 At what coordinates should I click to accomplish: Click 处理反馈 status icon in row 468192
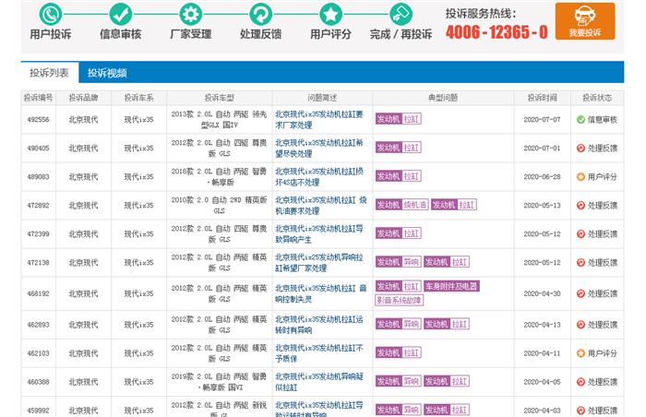(580, 293)
